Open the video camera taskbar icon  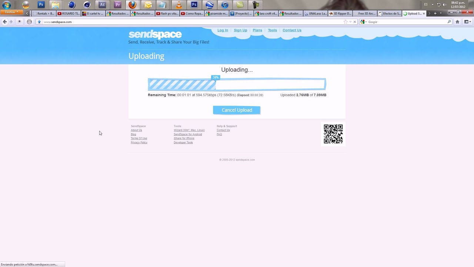(256, 5)
